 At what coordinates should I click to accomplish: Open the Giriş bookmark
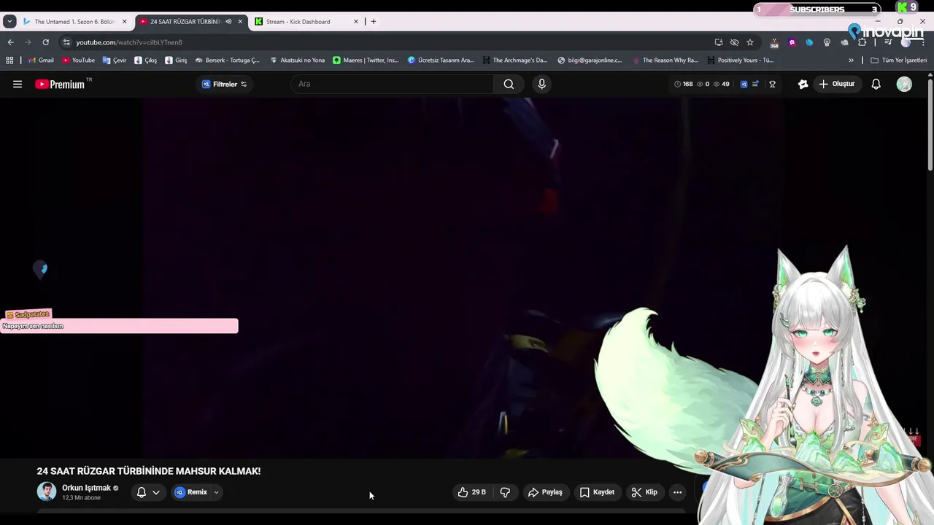point(176,61)
